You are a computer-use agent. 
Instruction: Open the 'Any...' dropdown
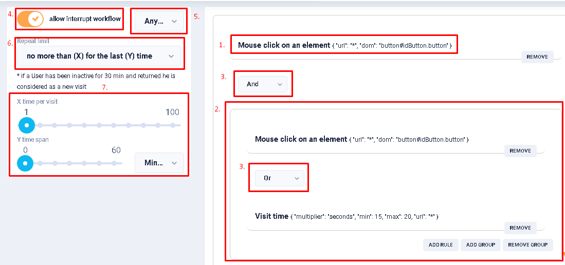pyautogui.click(x=159, y=21)
